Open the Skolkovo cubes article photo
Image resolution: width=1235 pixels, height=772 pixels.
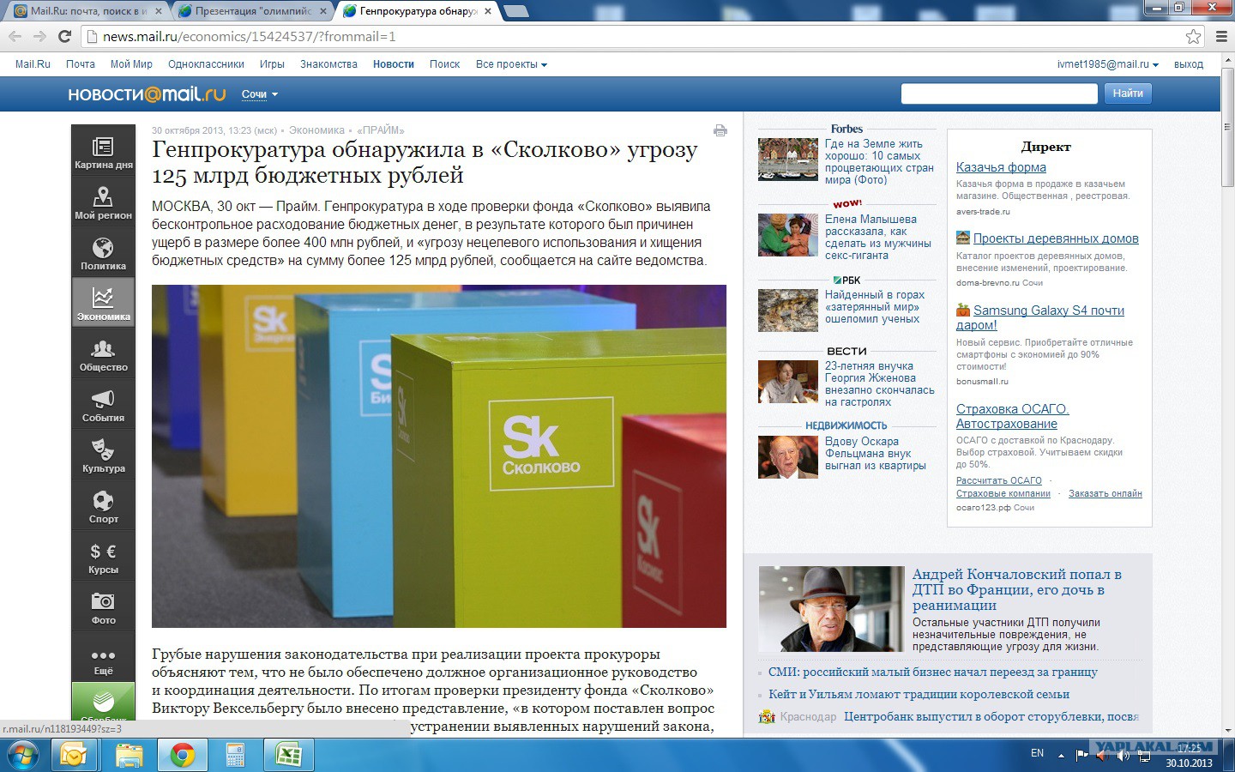click(x=439, y=456)
